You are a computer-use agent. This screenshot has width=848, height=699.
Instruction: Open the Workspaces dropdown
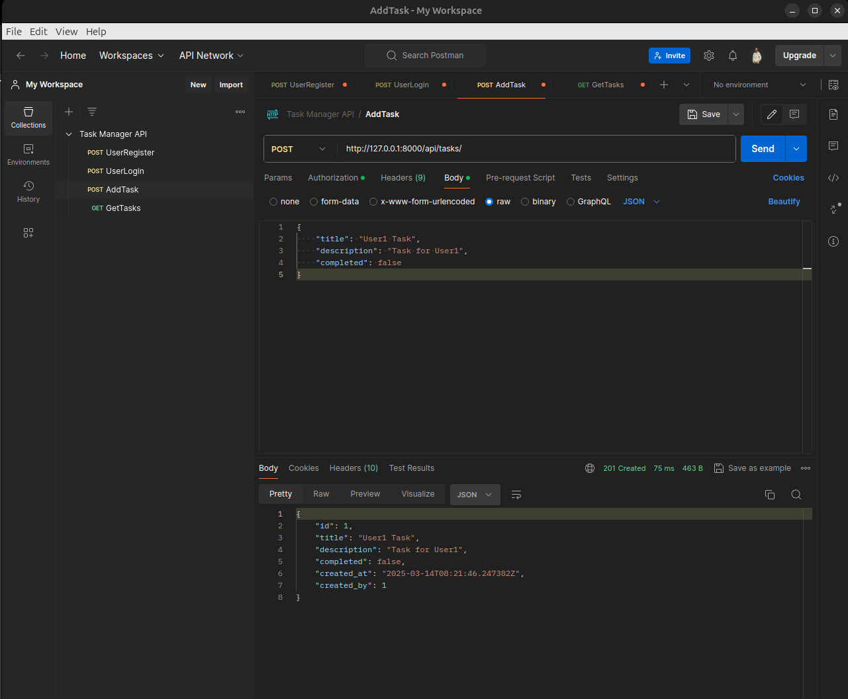[x=132, y=56]
